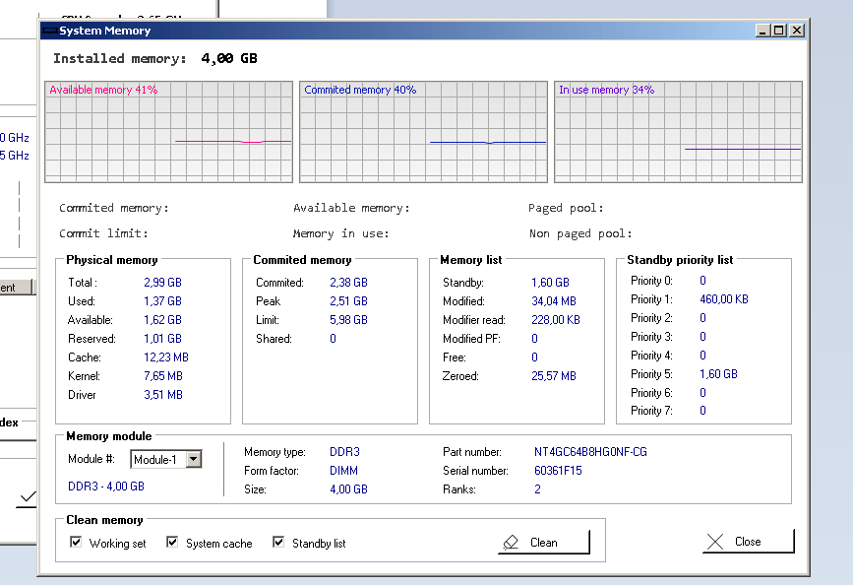This screenshot has width=853, height=585.
Task: Click Peak value 2,51 GB
Action: tap(348, 300)
